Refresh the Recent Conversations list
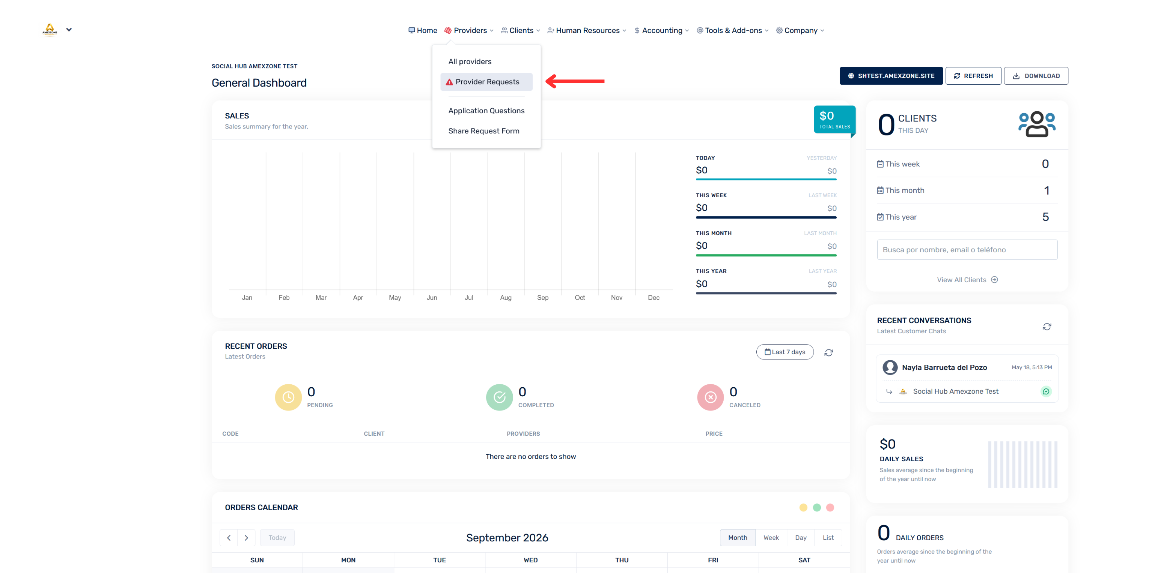This screenshot has width=1173, height=586. click(1047, 327)
